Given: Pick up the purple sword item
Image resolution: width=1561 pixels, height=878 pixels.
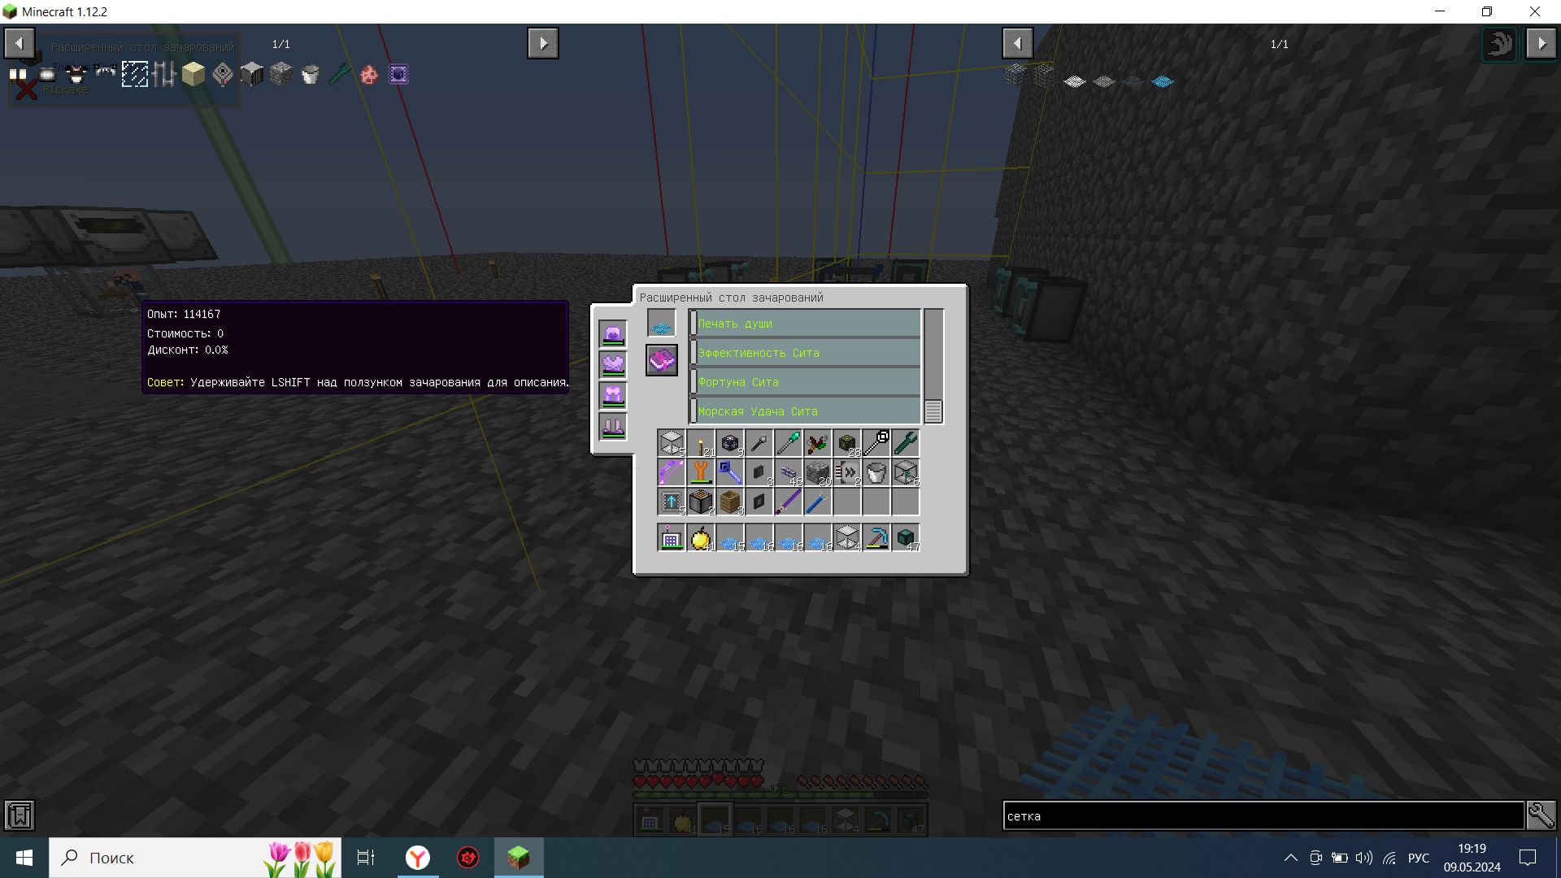Looking at the screenshot, I should 789,502.
